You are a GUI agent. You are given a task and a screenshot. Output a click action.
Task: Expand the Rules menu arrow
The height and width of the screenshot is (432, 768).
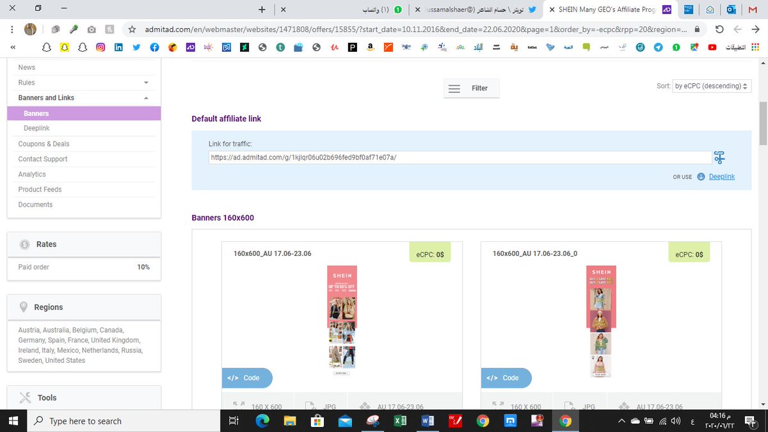[x=146, y=83]
